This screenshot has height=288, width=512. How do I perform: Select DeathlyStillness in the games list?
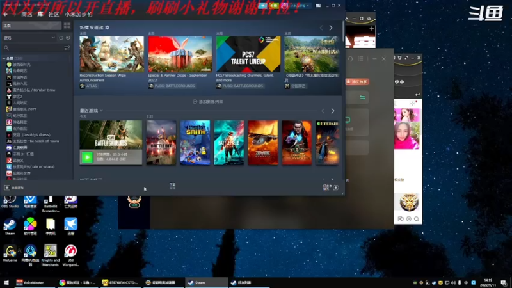point(31,134)
